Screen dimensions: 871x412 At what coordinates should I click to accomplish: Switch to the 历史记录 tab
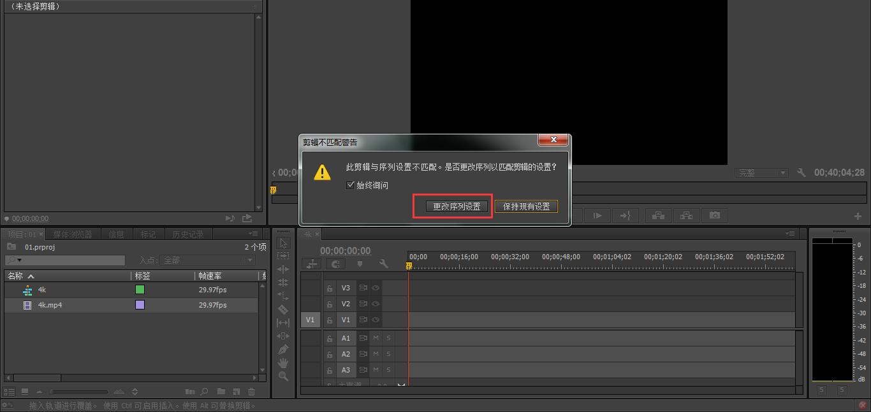pos(188,234)
